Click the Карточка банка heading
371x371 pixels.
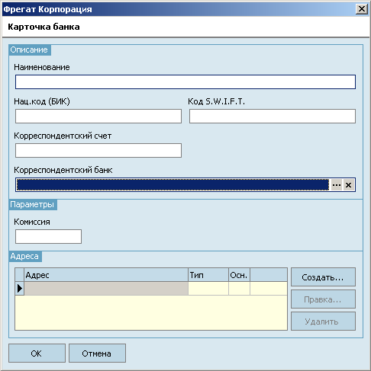[44, 27]
